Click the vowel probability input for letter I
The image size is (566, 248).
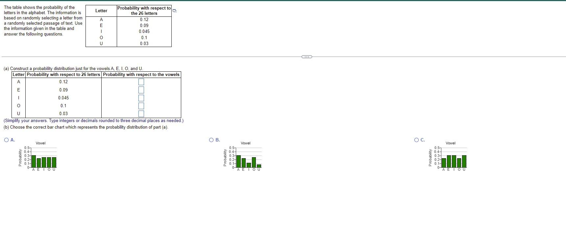point(141,98)
